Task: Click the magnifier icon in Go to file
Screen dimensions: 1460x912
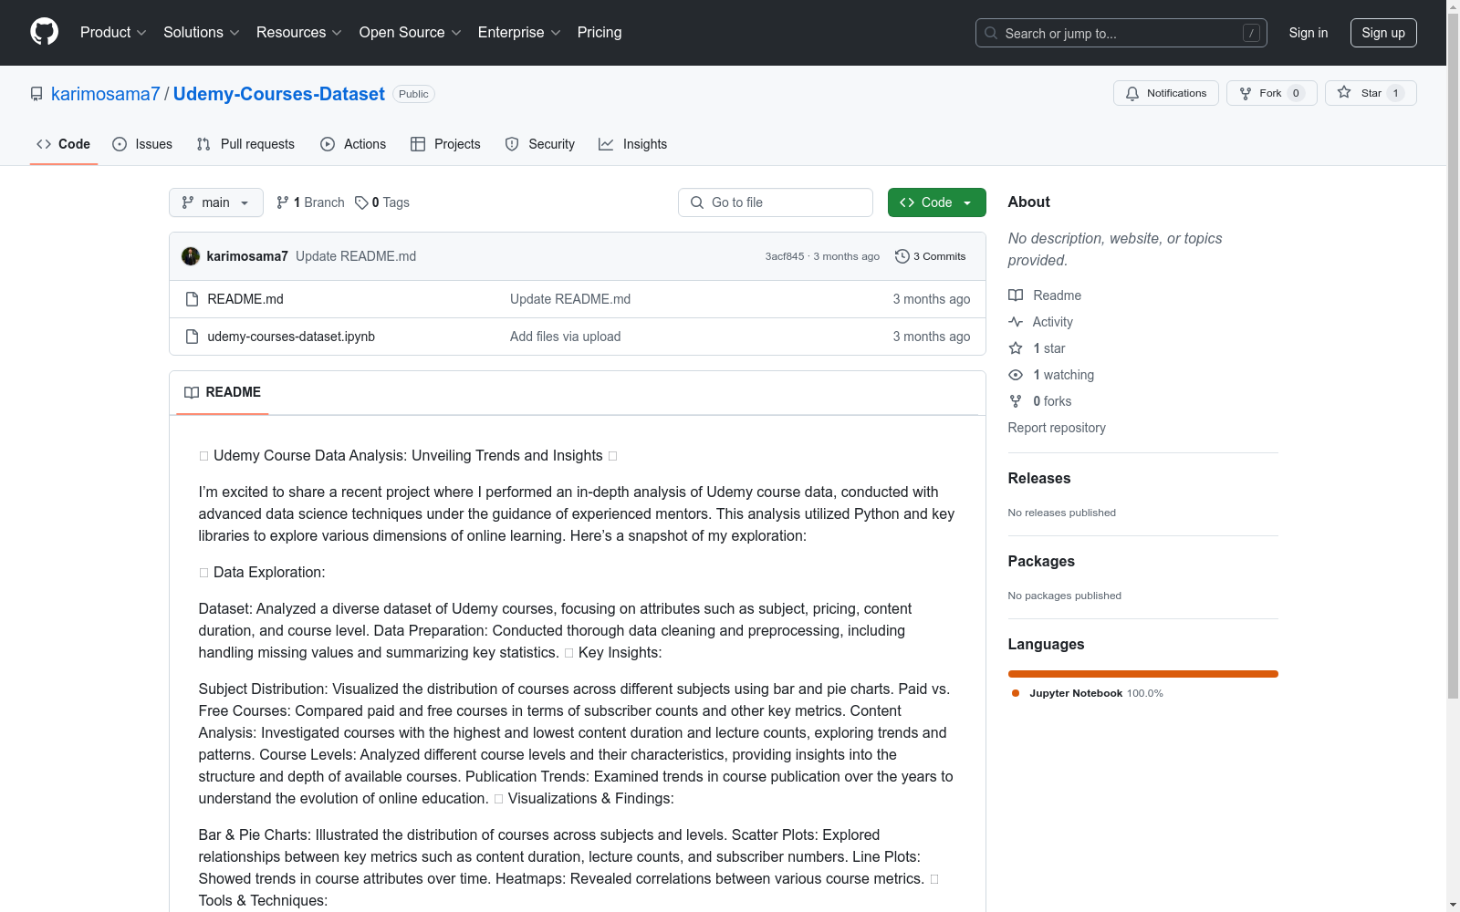Action: coord(697,202)
